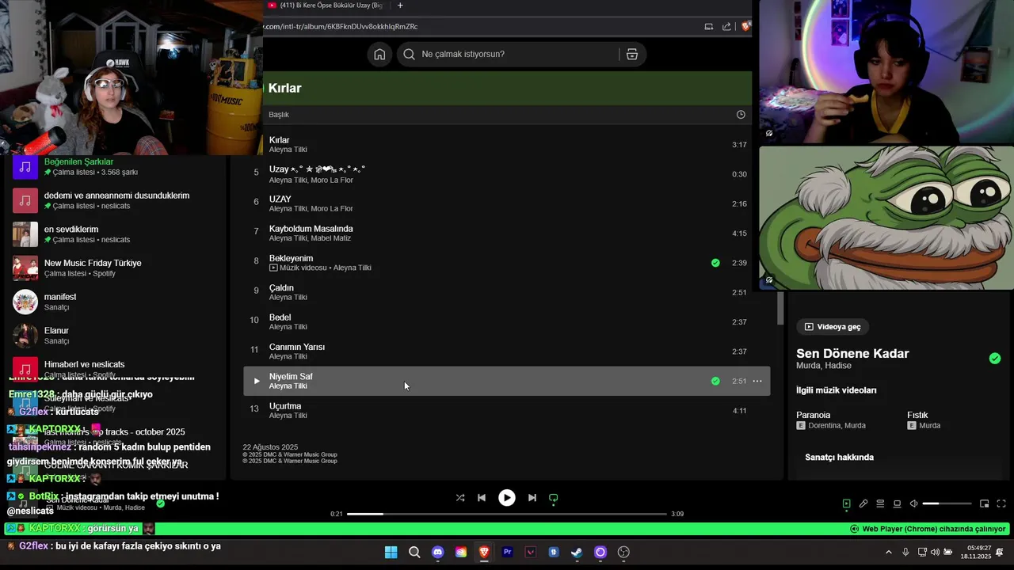Click the browser share icon in address bar

pos(726,26)
